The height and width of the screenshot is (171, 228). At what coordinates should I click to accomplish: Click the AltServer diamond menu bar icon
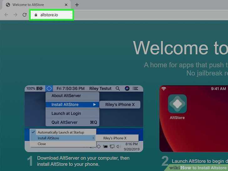(x=49, y=88)
